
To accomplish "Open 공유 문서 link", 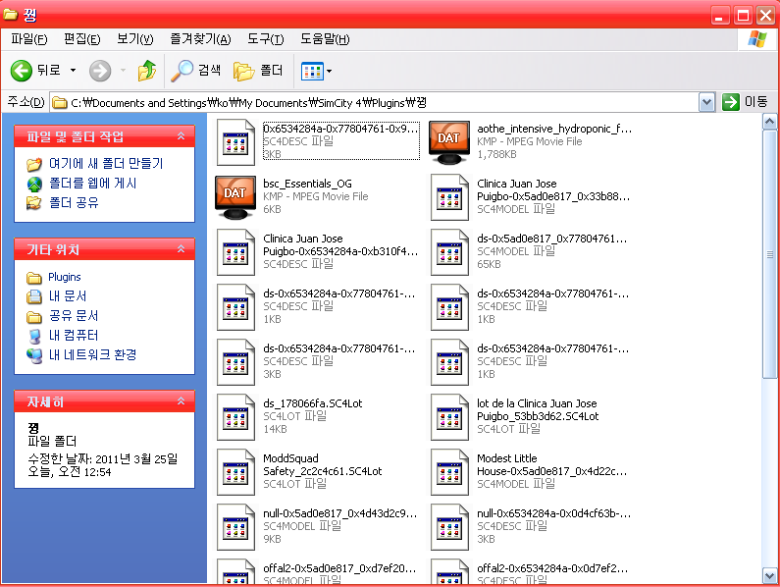I will pos(74,316).
